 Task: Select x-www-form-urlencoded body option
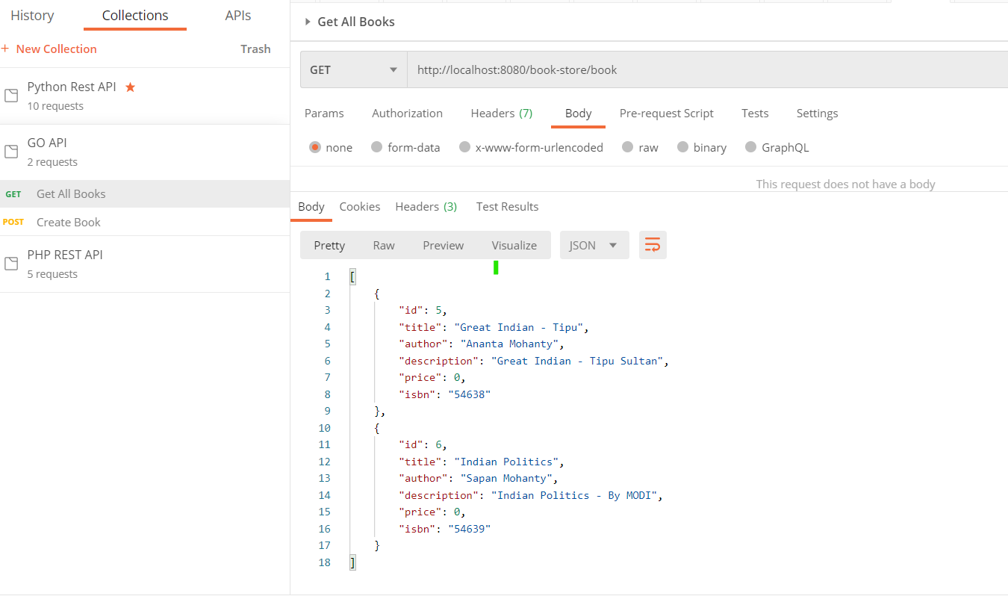pyautogui.click(x=465, y=147)
